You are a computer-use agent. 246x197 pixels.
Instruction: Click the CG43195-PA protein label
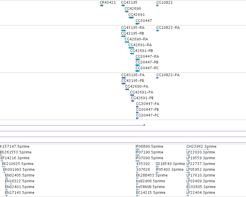coord(133,75)
